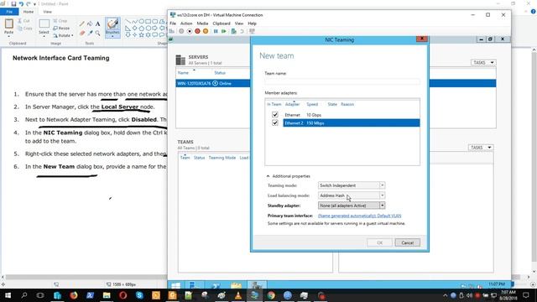
Task: Open the Teams section TASKS dropdown
Action: tap(481, 148)
